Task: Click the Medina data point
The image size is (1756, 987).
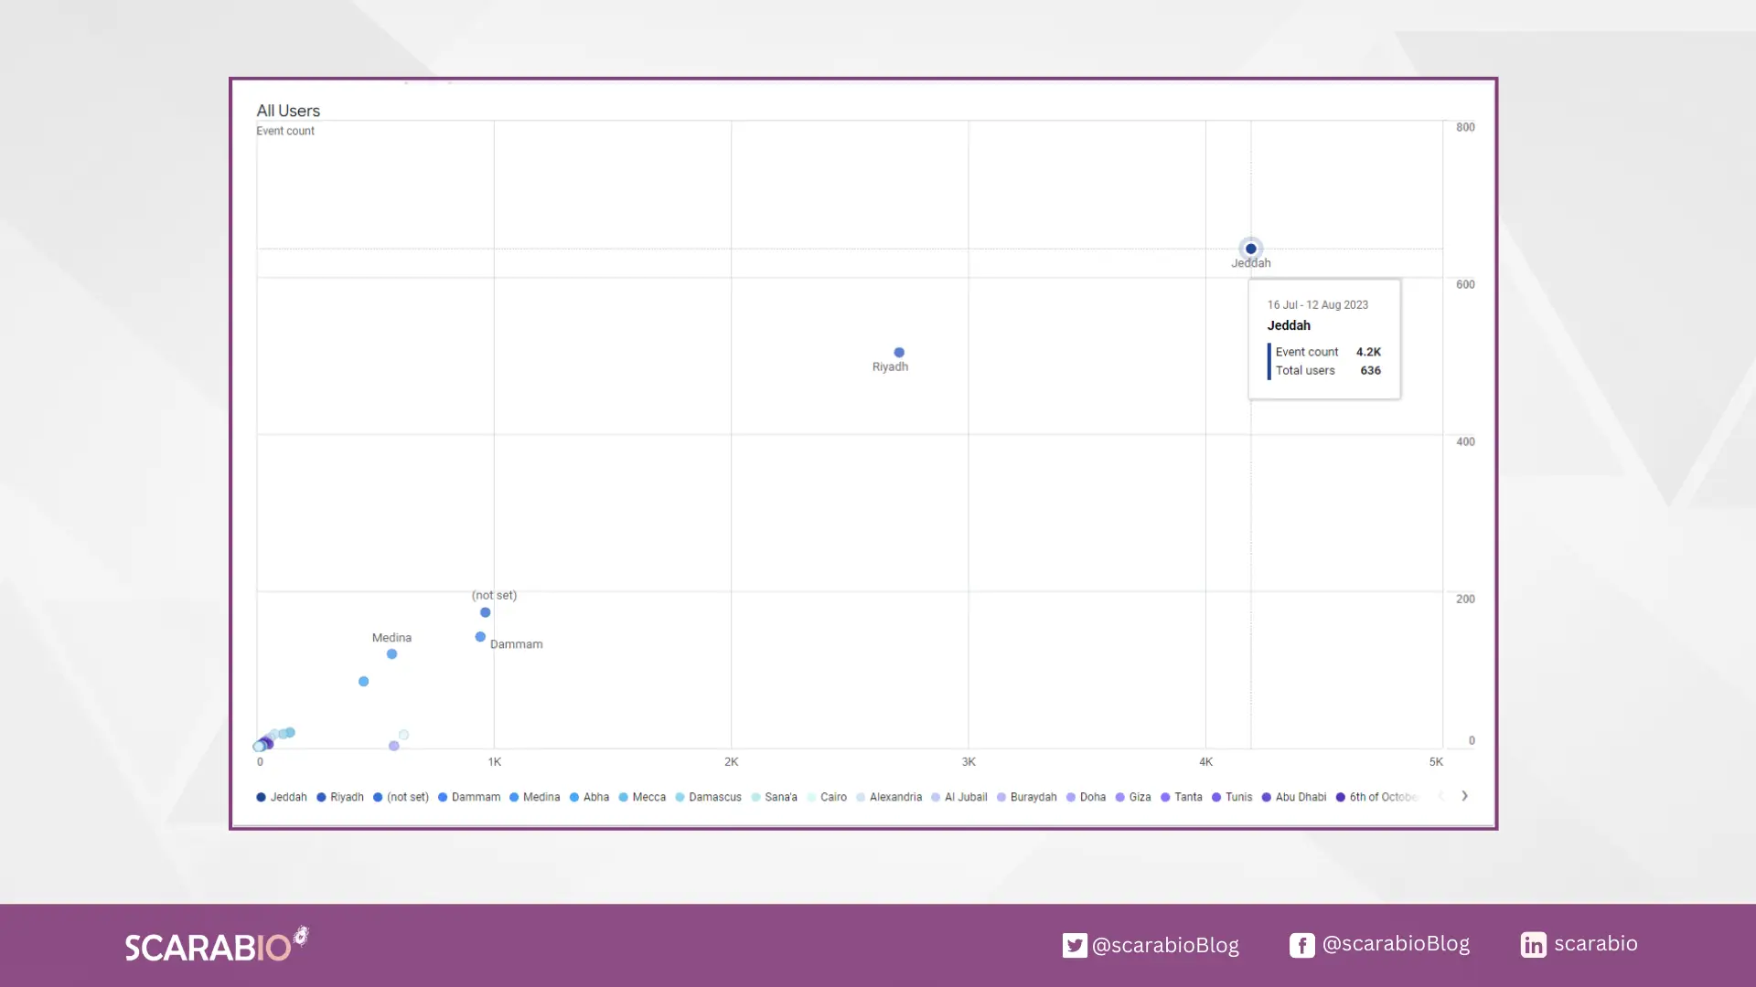Action: pos(391,654)
